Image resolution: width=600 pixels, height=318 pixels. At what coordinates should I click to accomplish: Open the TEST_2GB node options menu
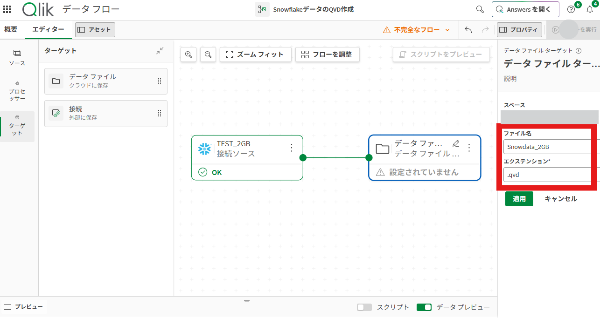[292, 148]
